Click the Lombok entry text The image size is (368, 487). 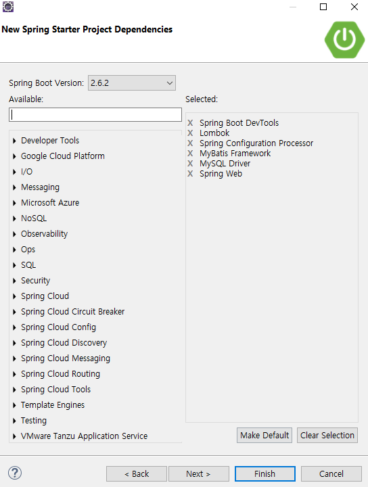(214, 133)
